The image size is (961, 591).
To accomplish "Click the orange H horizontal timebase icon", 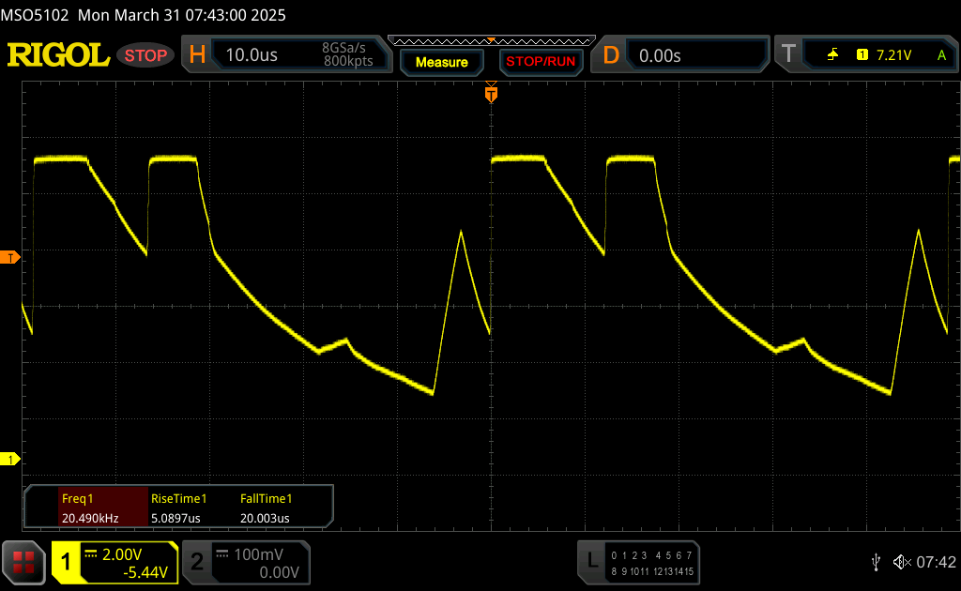I will [x=197, y=55].
